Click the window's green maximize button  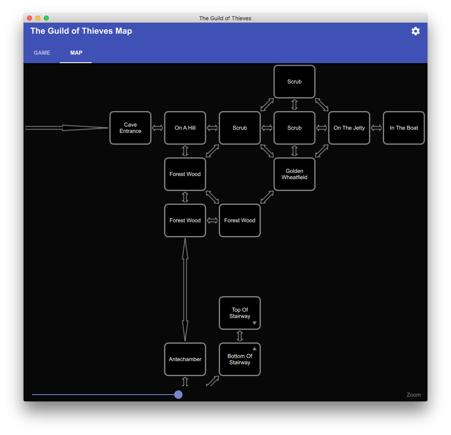coord(46,18)
